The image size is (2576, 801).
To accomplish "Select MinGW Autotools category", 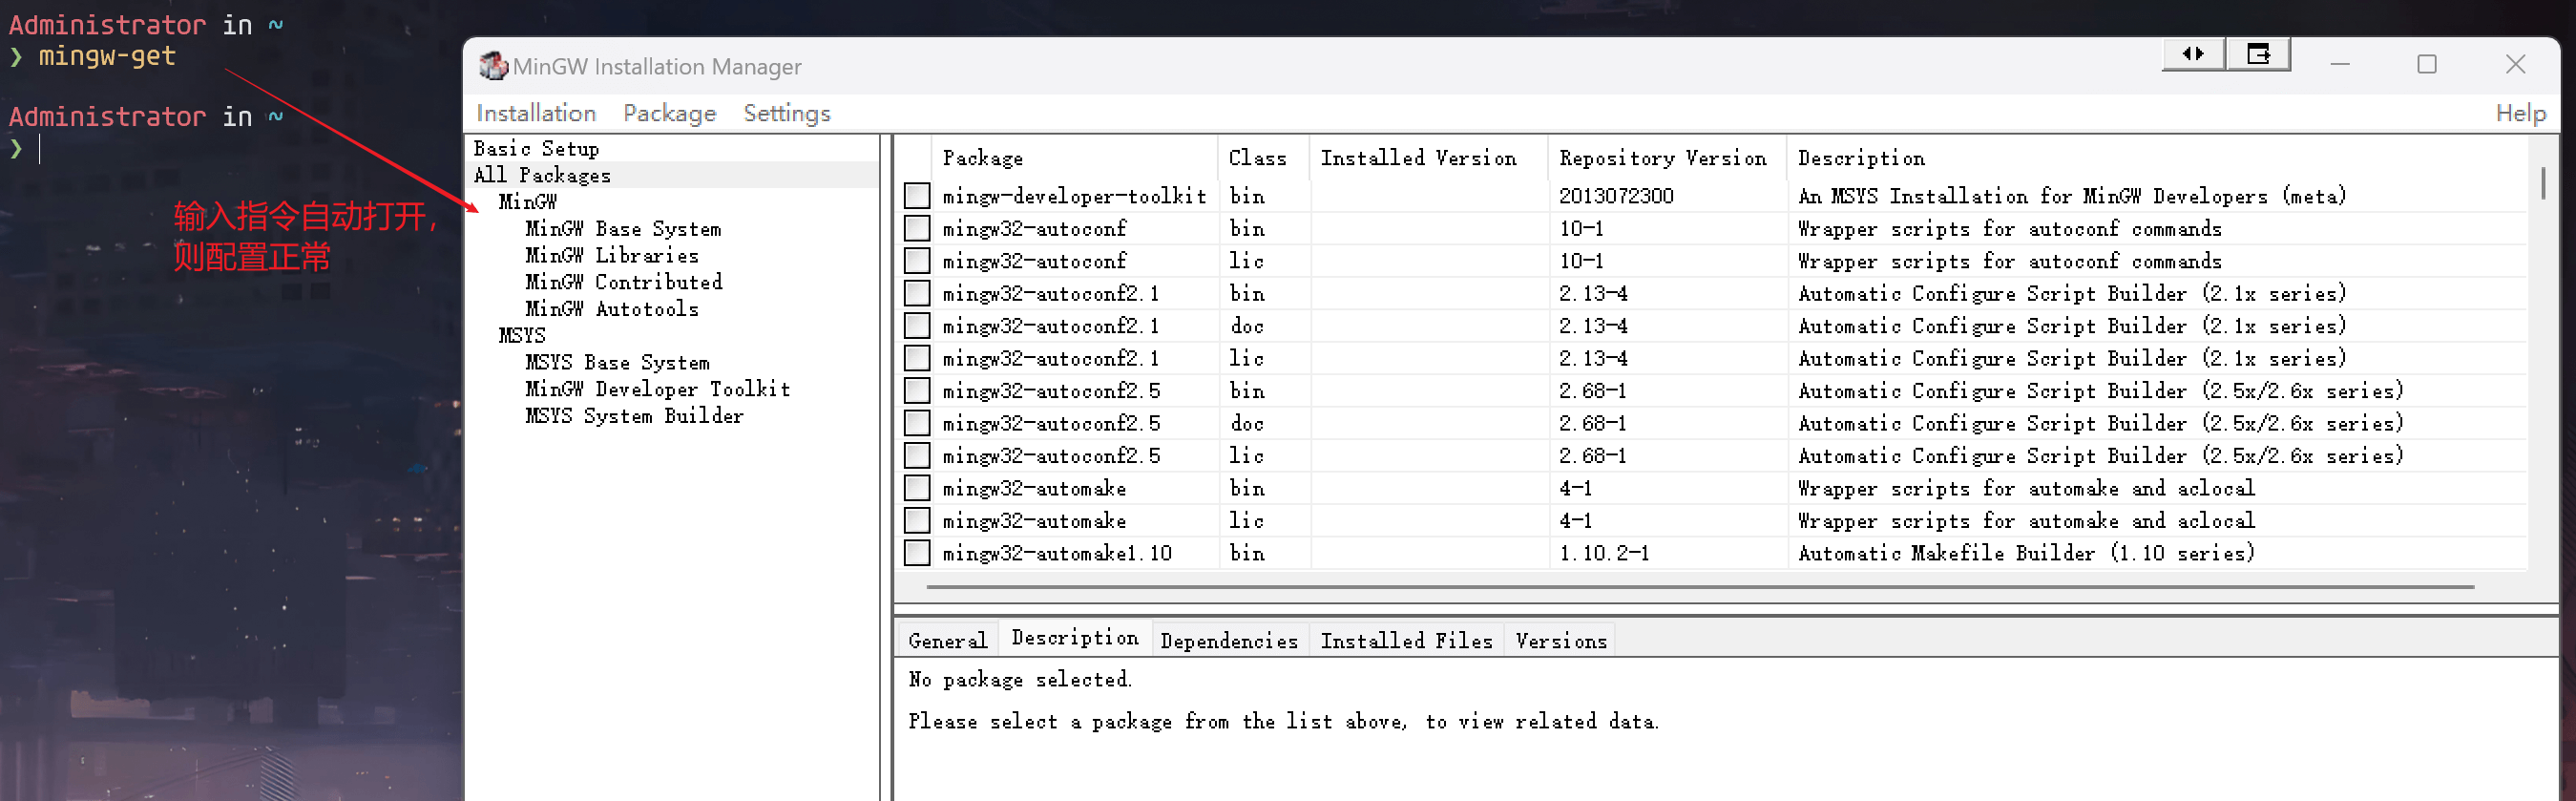I will [612, 309].
